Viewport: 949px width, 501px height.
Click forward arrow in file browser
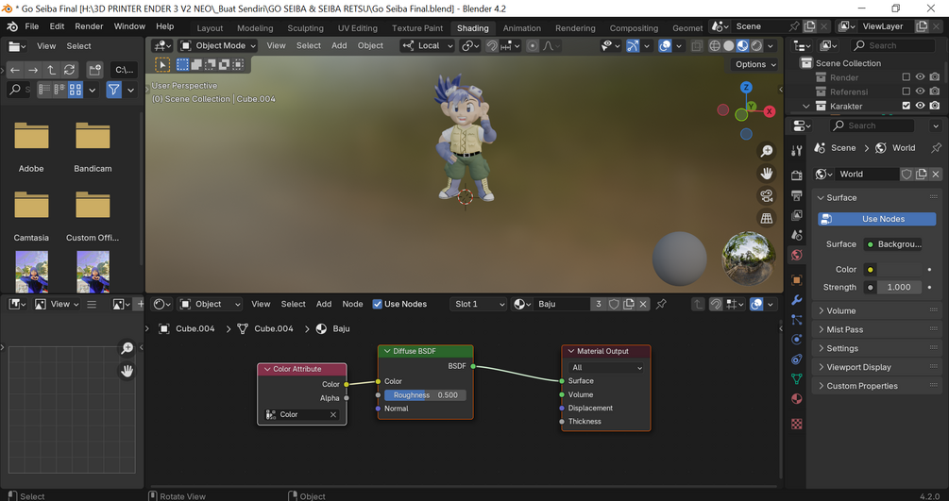(33, 70)
